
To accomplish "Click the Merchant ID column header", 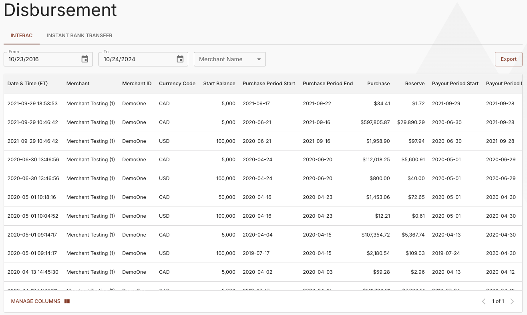I will point(137,84).
